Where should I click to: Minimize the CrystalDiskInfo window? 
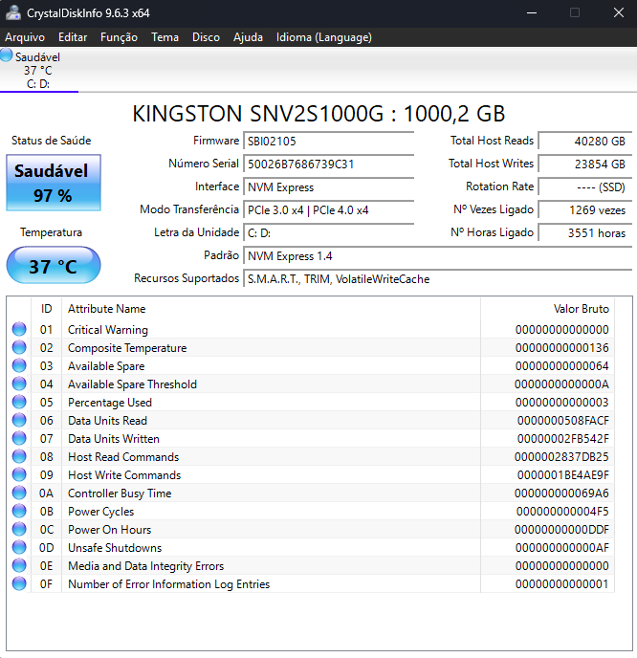pos(532,13)
